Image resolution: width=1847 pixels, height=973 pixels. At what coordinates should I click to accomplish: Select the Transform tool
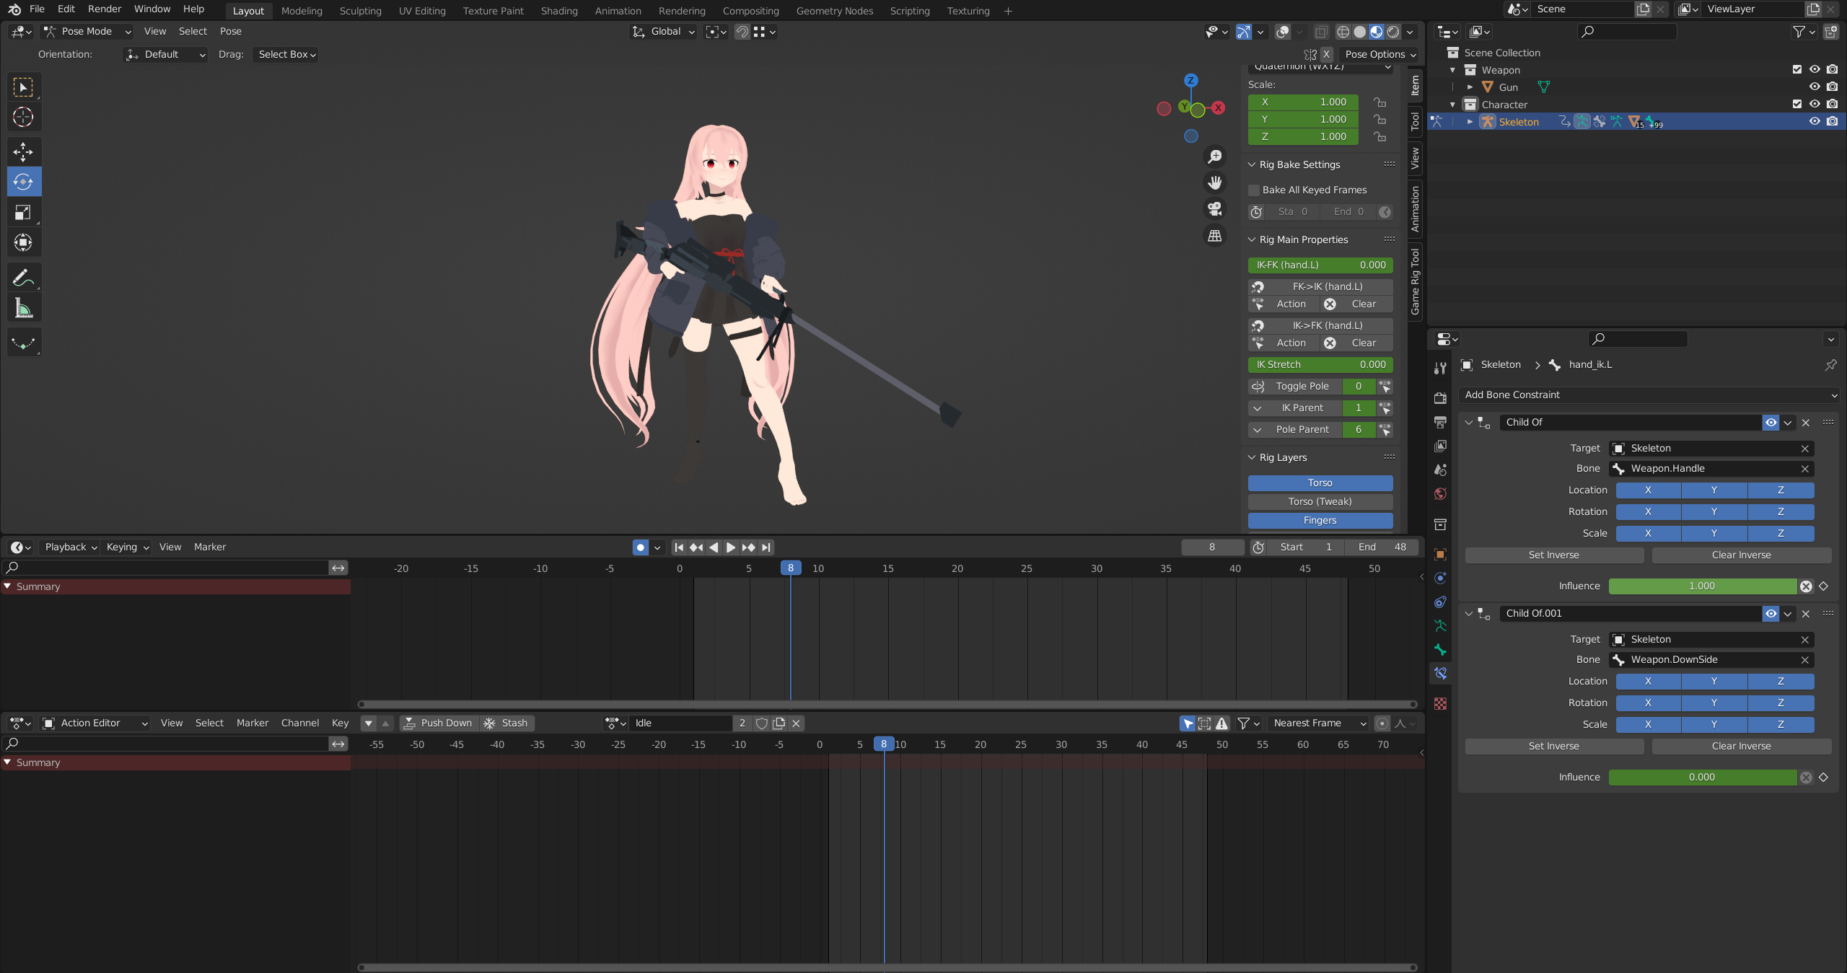(24, 242)
